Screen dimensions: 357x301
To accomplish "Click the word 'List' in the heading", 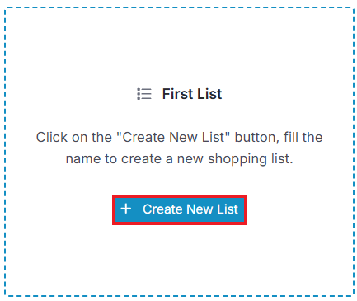I will [209, 94].
